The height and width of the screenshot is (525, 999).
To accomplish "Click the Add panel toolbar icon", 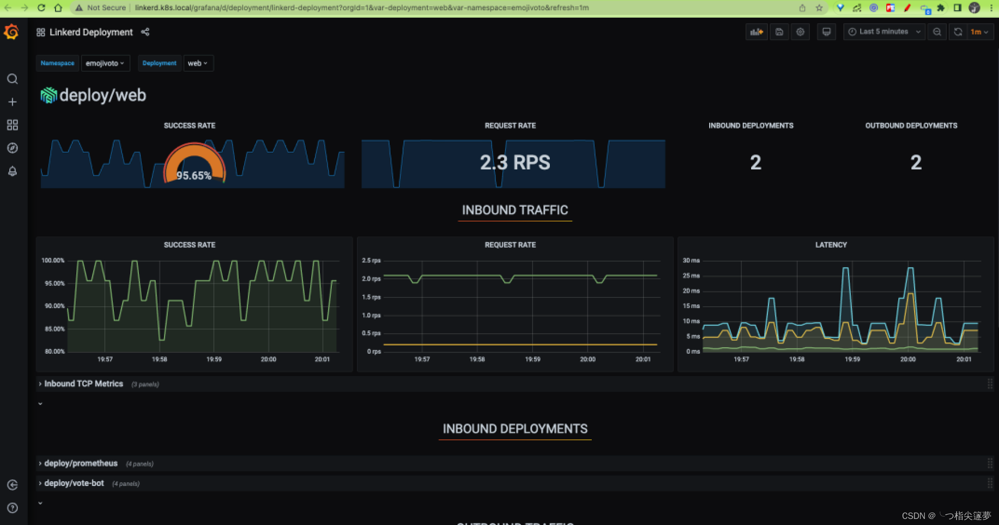I will tap(756, 32).
